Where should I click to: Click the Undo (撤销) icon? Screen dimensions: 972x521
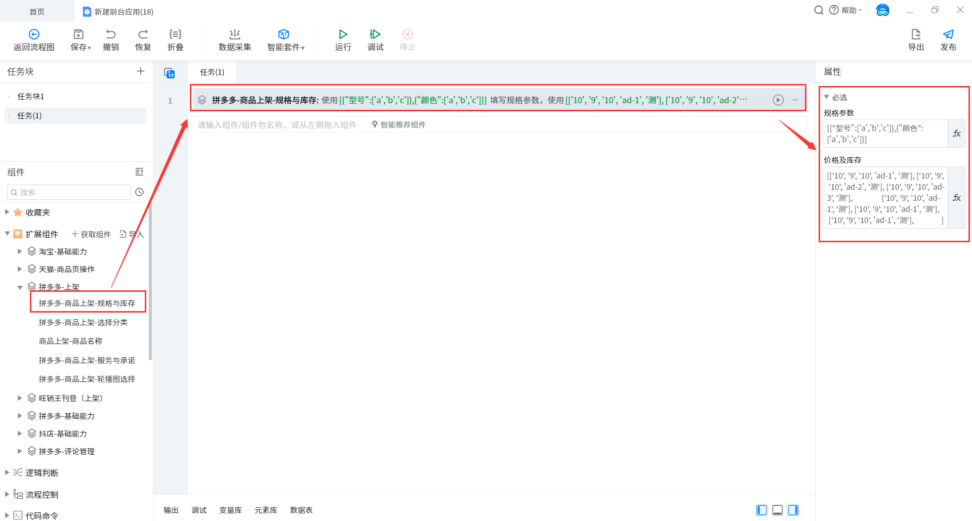pos(111,34)
